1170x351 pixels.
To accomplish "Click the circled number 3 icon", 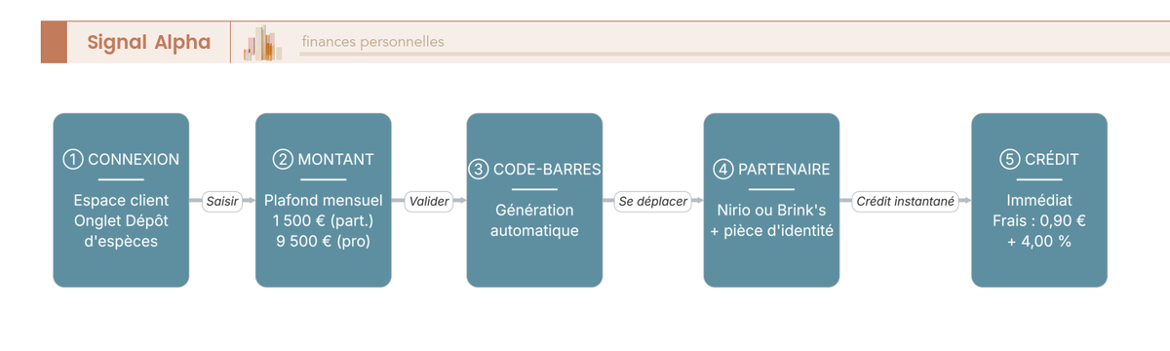I will (479, 169).
